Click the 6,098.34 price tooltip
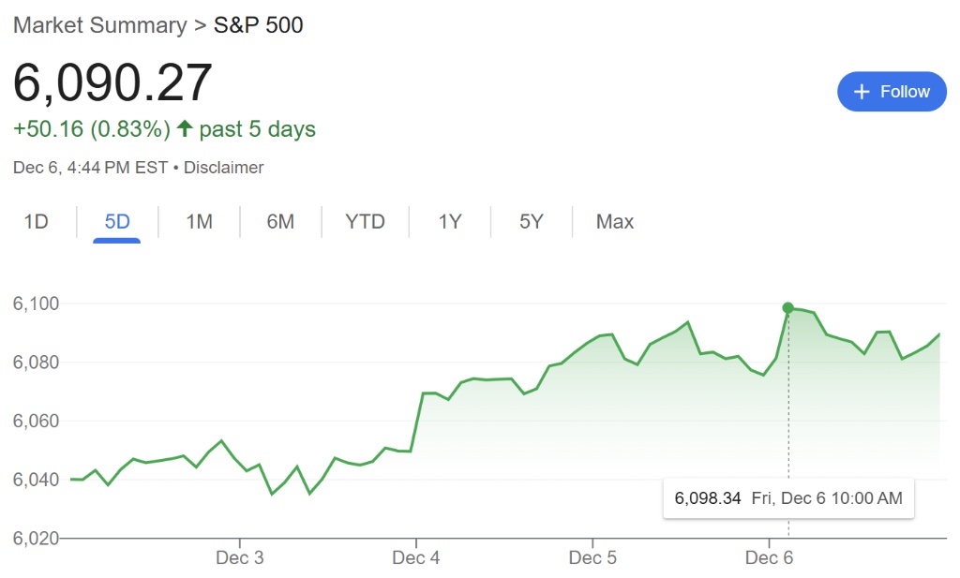960x578 pixels. tap(787, 497)
